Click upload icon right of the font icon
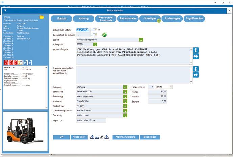The width and height of the screenshot is (233, 157). click(x=107, y=137)
